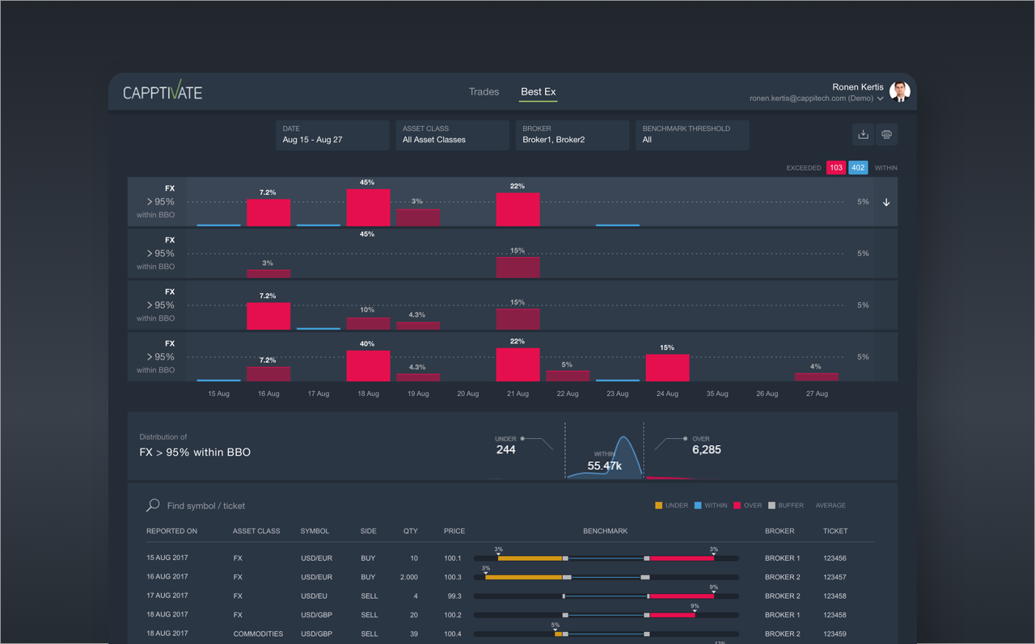Click price 100.4 in the table
1035x644 pixels.
click(453, 634)
